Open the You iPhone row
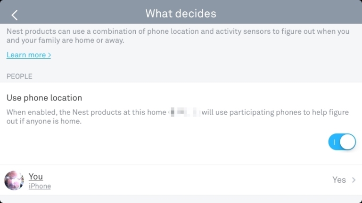 [181, 180]
